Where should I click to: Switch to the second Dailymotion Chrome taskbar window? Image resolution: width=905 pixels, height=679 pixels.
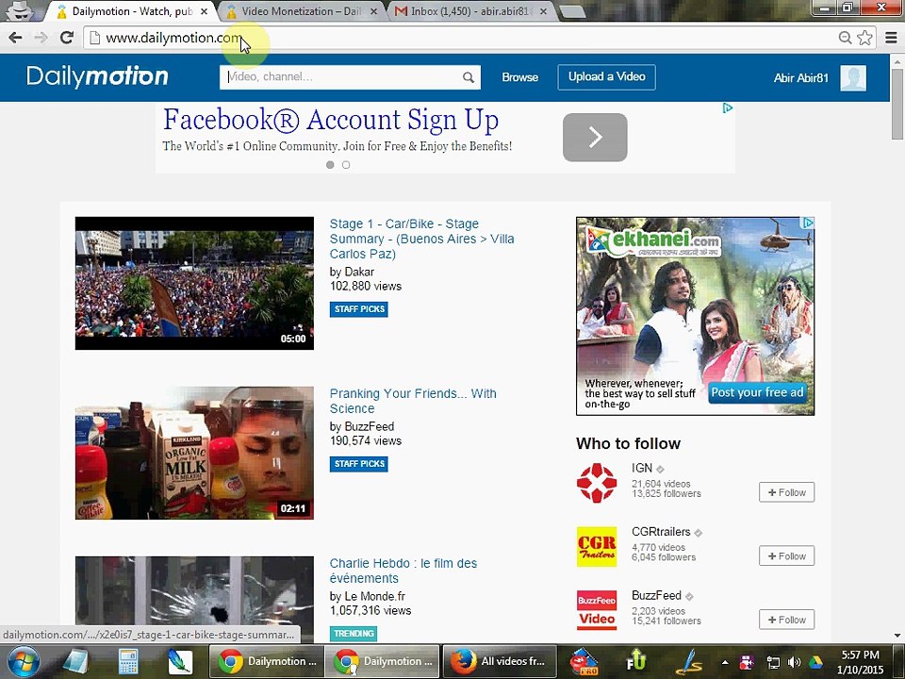tap(382, 662)
